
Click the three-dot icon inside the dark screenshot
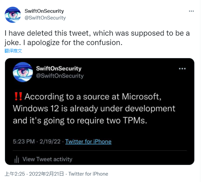pos(182,69)
